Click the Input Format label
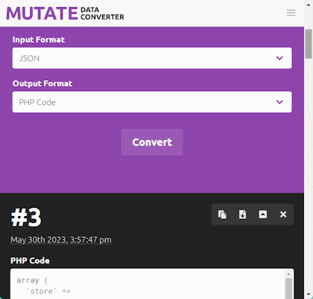313x299 pixels. (x=39, y=40)
